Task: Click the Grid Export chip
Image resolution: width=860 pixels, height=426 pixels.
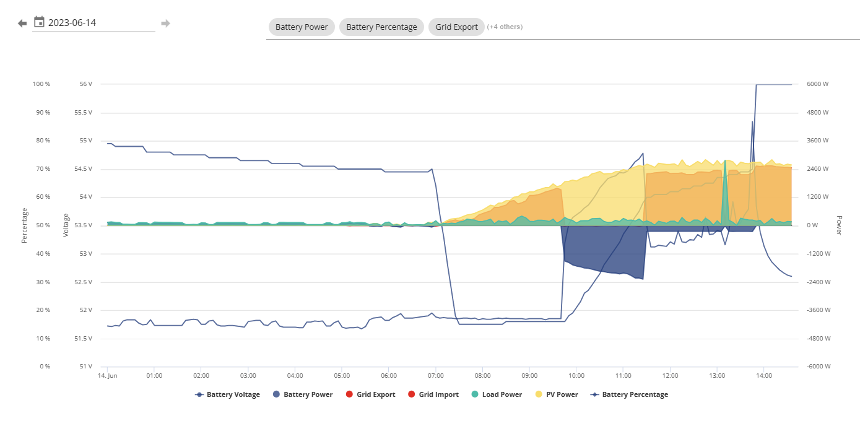Action: click(456, 27)
